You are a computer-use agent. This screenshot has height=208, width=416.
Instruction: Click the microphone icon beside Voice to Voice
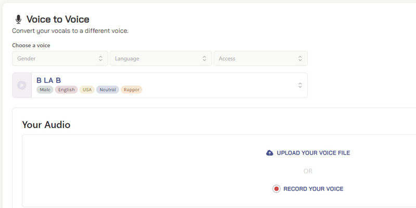[x=19, y=20]
